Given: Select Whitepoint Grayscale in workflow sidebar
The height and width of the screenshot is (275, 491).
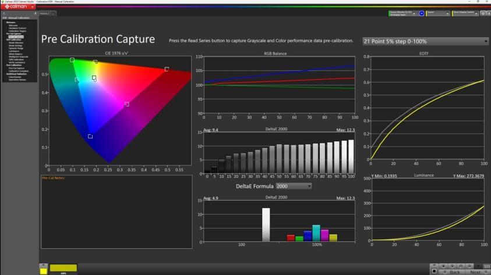Looking at the screenshot, I should [19, 57].
